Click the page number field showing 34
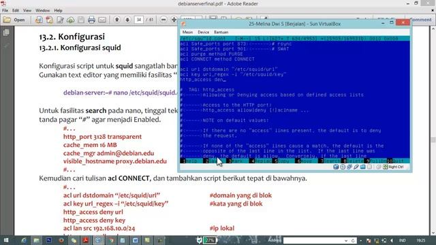 pyautogui.click(x=139, y=20)
